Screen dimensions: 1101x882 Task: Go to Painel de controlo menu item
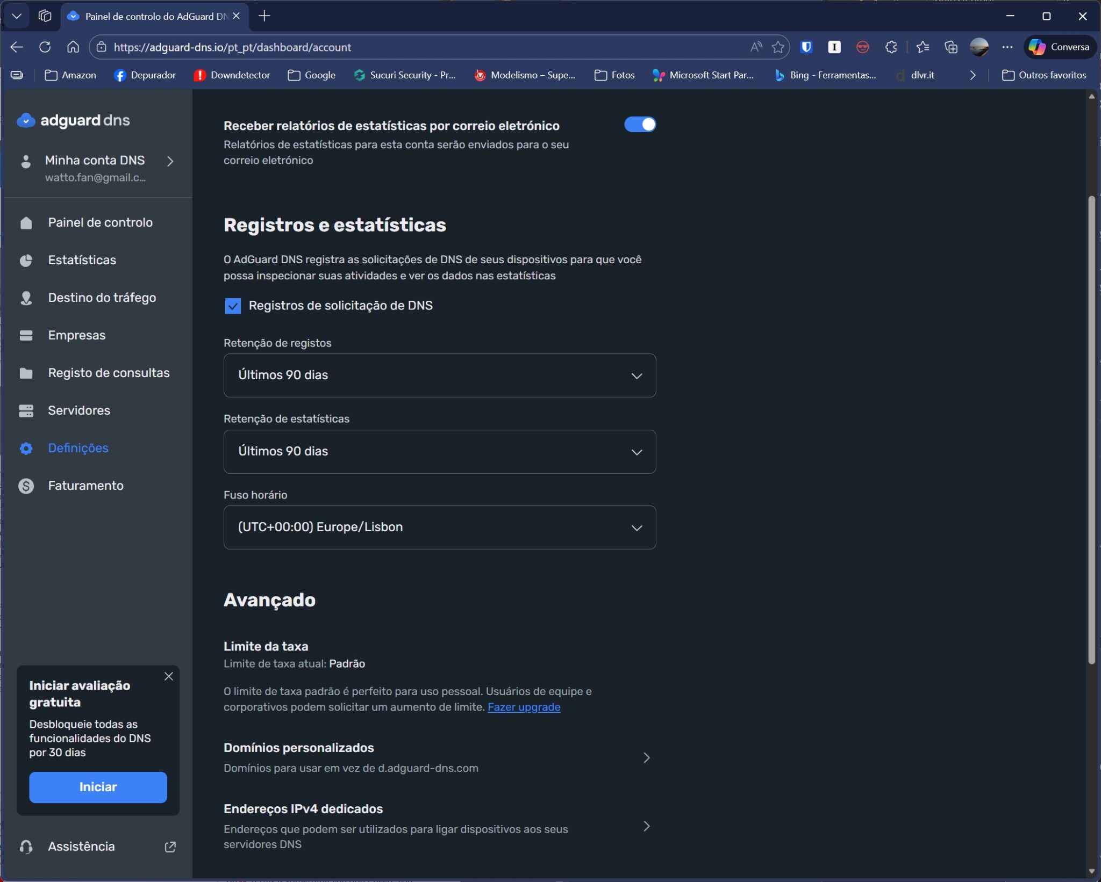coord(100,223)
